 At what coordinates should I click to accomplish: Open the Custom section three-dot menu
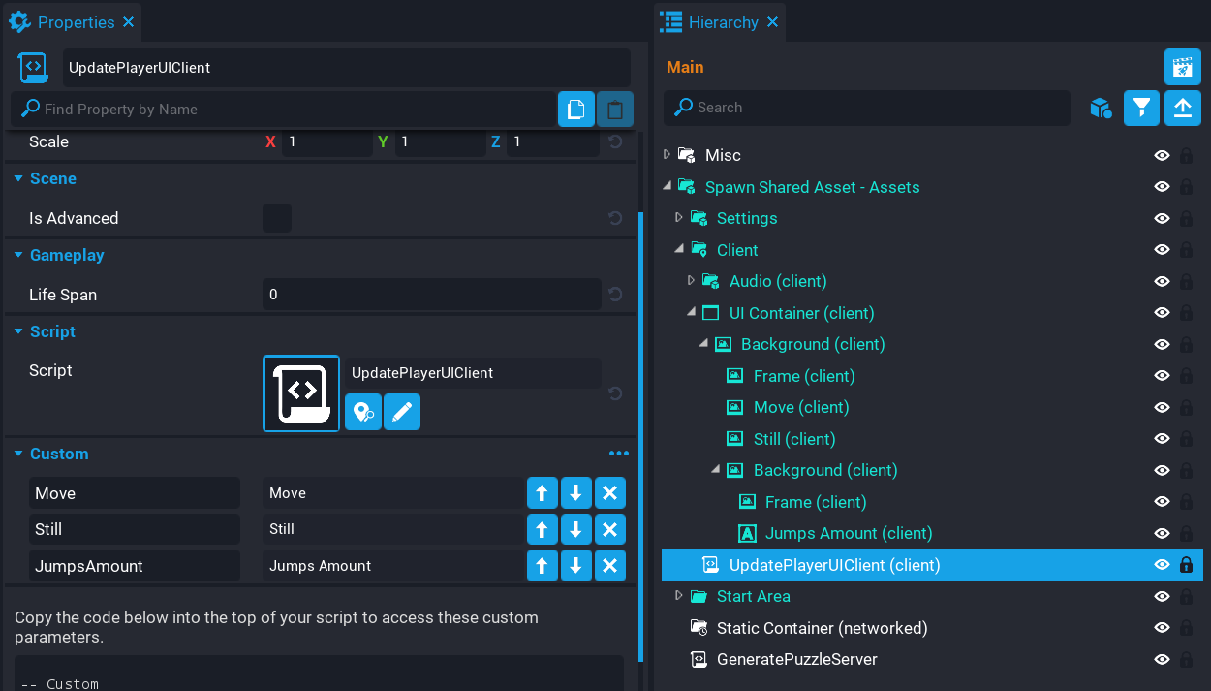pyautogui.click(x=618, y=454)
